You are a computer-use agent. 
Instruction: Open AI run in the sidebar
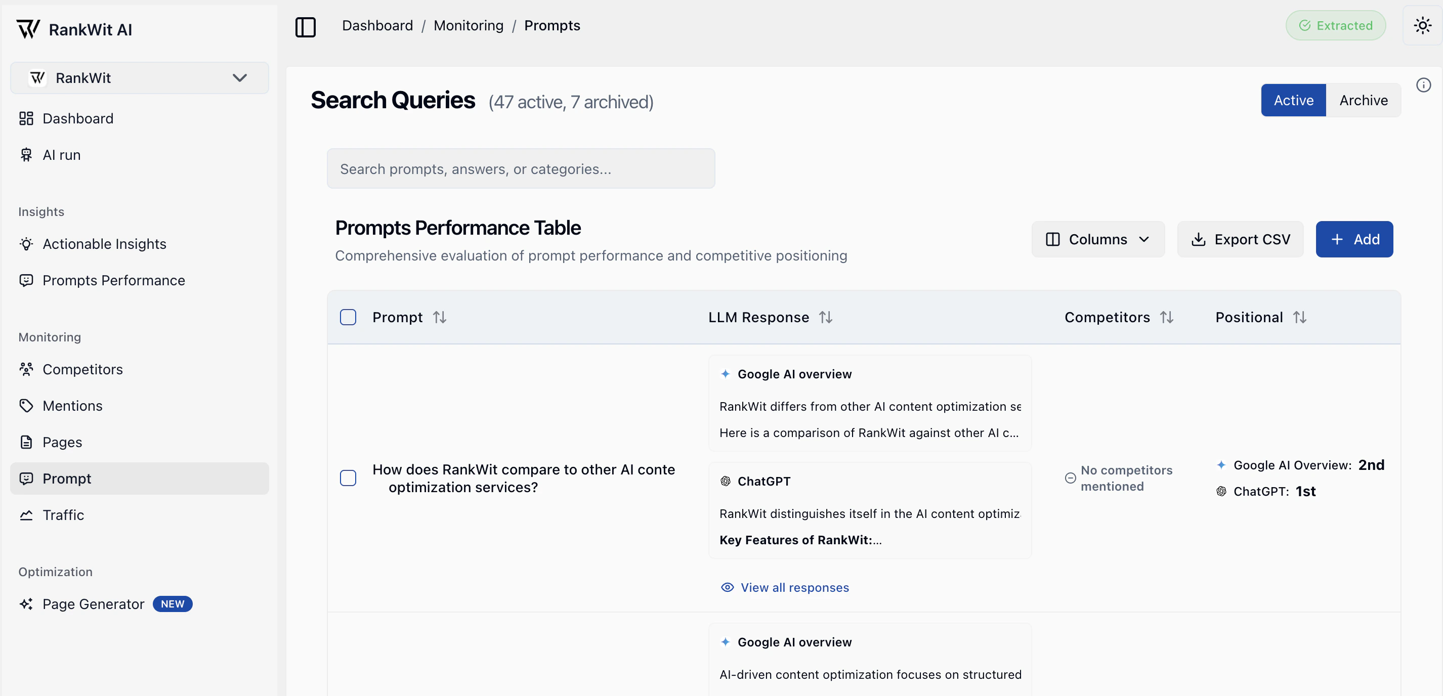[x=140, y=155]
